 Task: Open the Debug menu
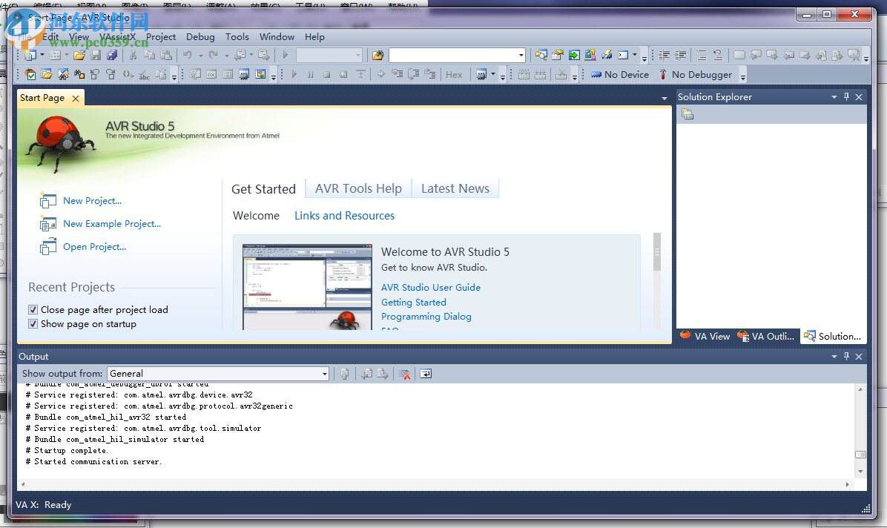[200, 36]
